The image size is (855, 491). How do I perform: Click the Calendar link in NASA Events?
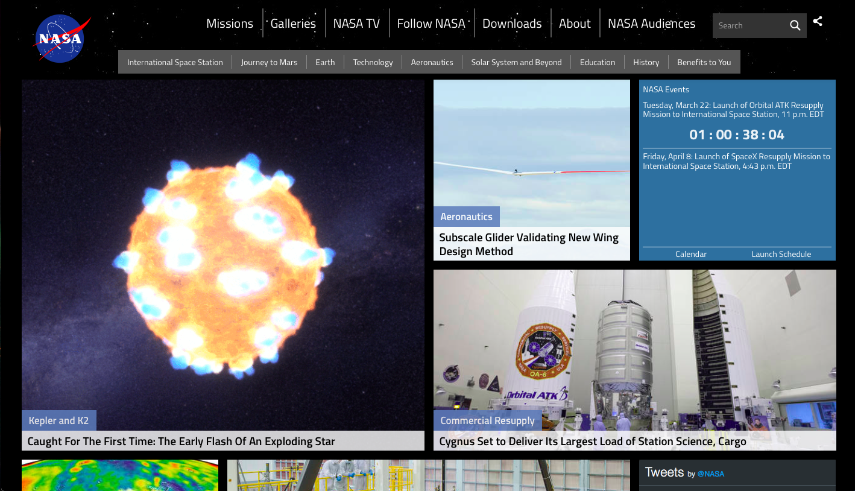[690, 254]
